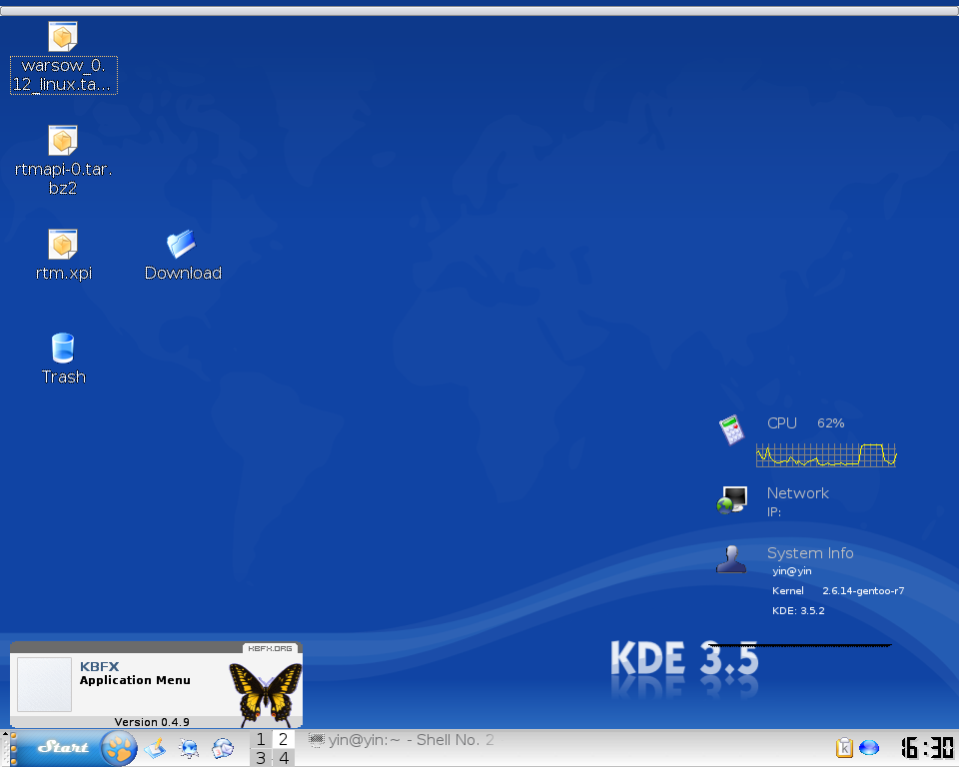959x767 pixels.
Task: Click the KDE: 3.5.2 version line
Action: click(x=798, y=610)
